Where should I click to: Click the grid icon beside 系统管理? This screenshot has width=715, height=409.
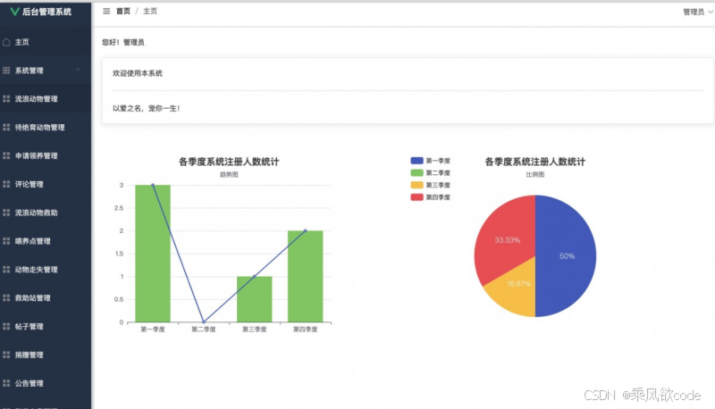coord(6,71)
